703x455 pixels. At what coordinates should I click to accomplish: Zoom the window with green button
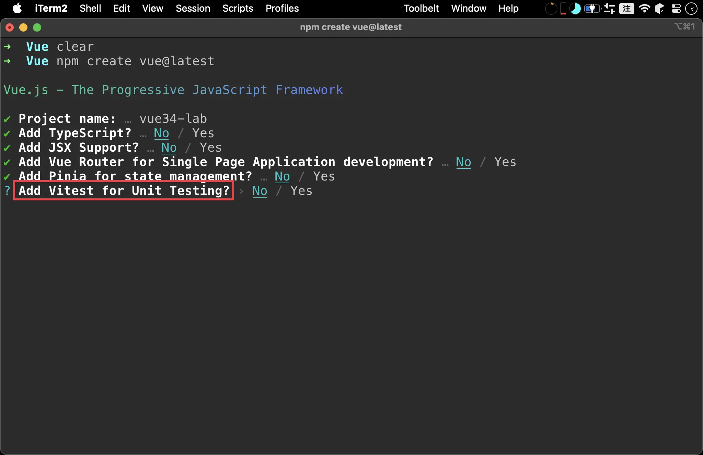pyautogui.click(x=37, y=27)
